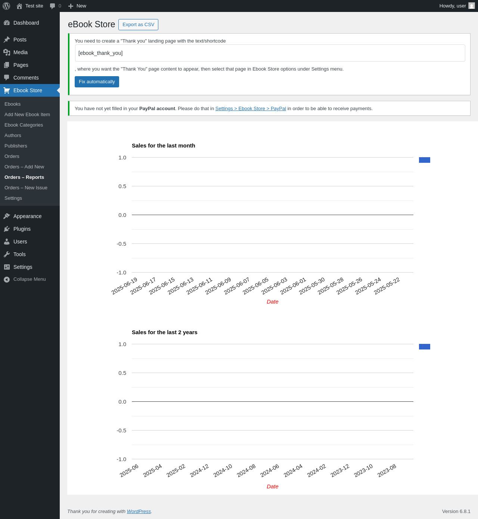Collapse the sidebar using Collapse Menu arrow
Screen dimensions: 478x519
(7, 279)
